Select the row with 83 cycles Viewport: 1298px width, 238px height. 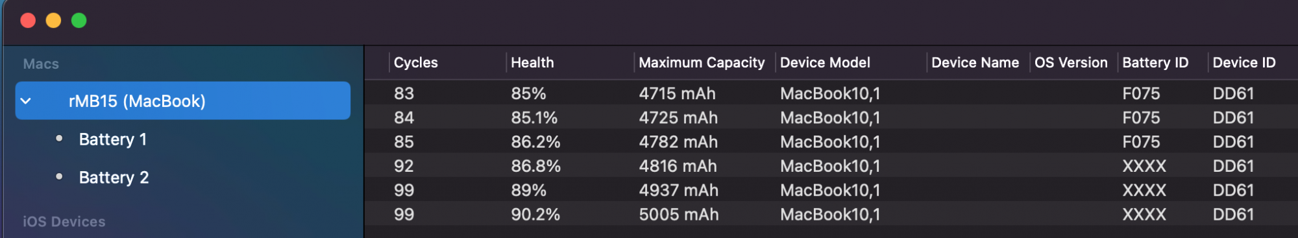[x=831, y=93]
